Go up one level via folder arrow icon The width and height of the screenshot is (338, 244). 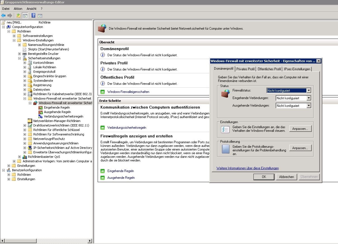point(18,16)
